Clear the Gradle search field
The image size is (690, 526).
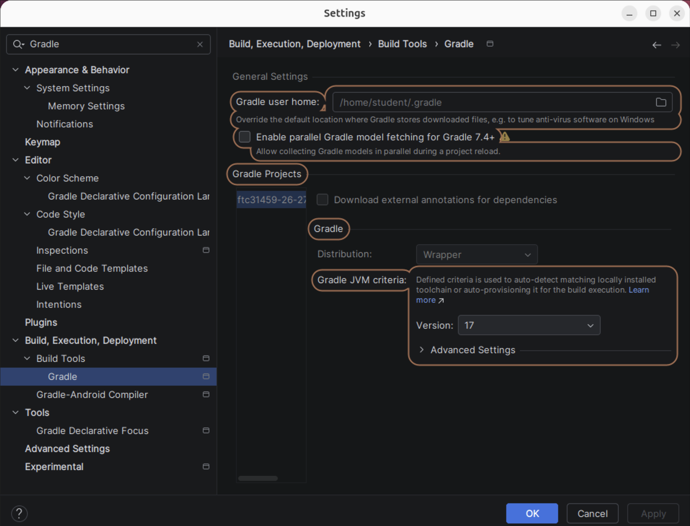point(200,44)
